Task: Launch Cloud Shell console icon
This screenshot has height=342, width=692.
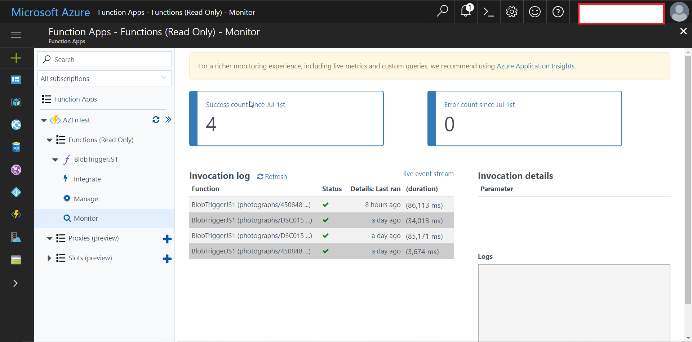Action: pyautogui.click(x=488, y=12)
